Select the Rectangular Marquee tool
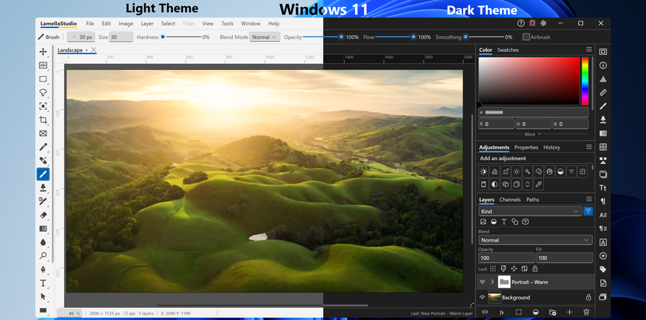Viewport: 646px width, 320px height. (x=43, y=78)
